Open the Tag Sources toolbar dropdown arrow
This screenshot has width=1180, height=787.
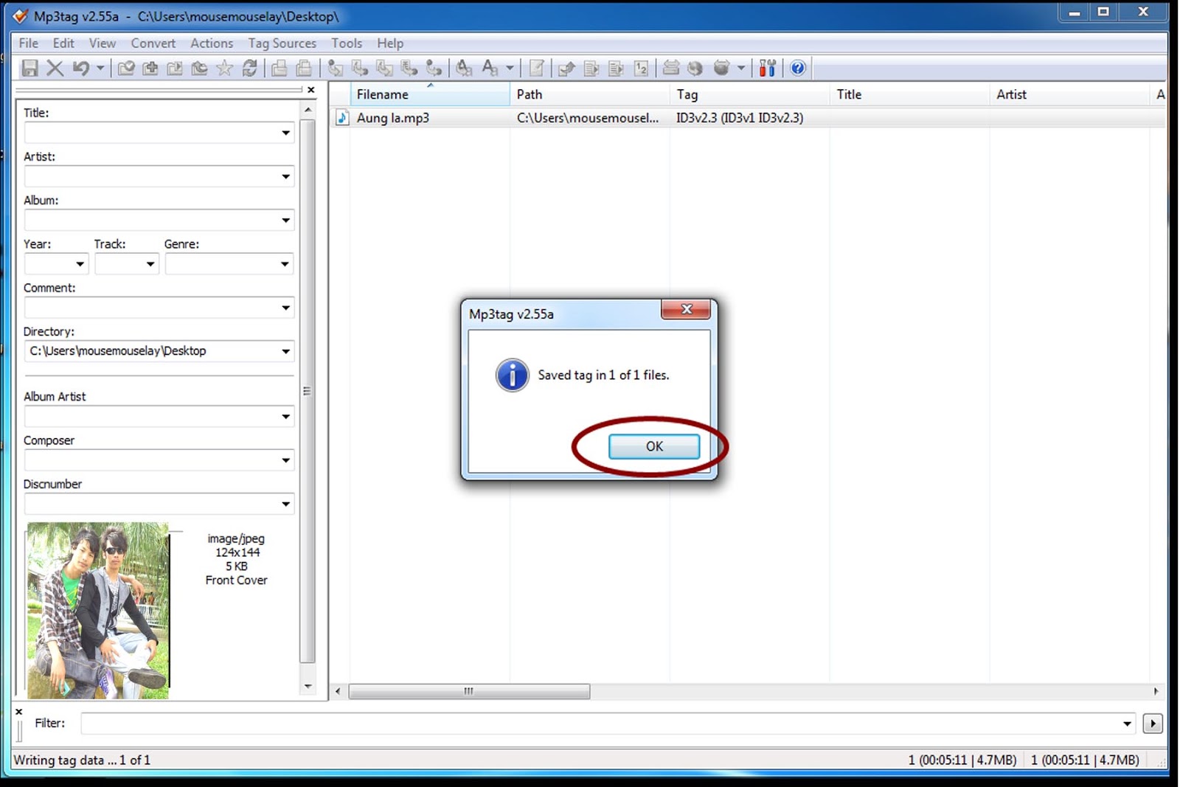tap(740, 69)
